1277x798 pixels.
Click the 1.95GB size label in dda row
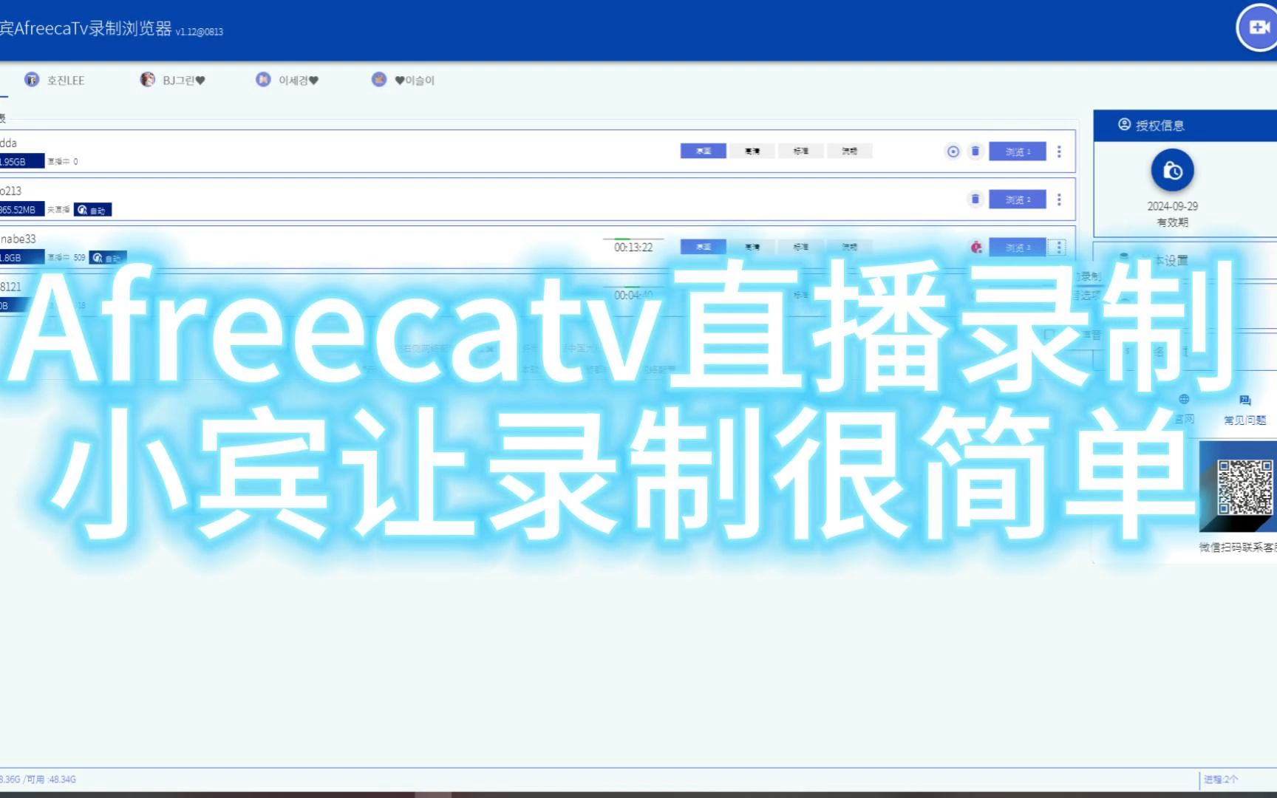(21, 161)
